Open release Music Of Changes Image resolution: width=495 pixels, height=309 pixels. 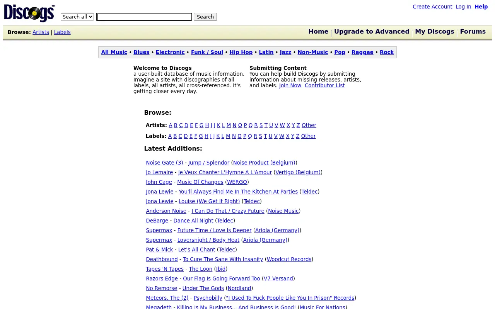click(200, 182)
